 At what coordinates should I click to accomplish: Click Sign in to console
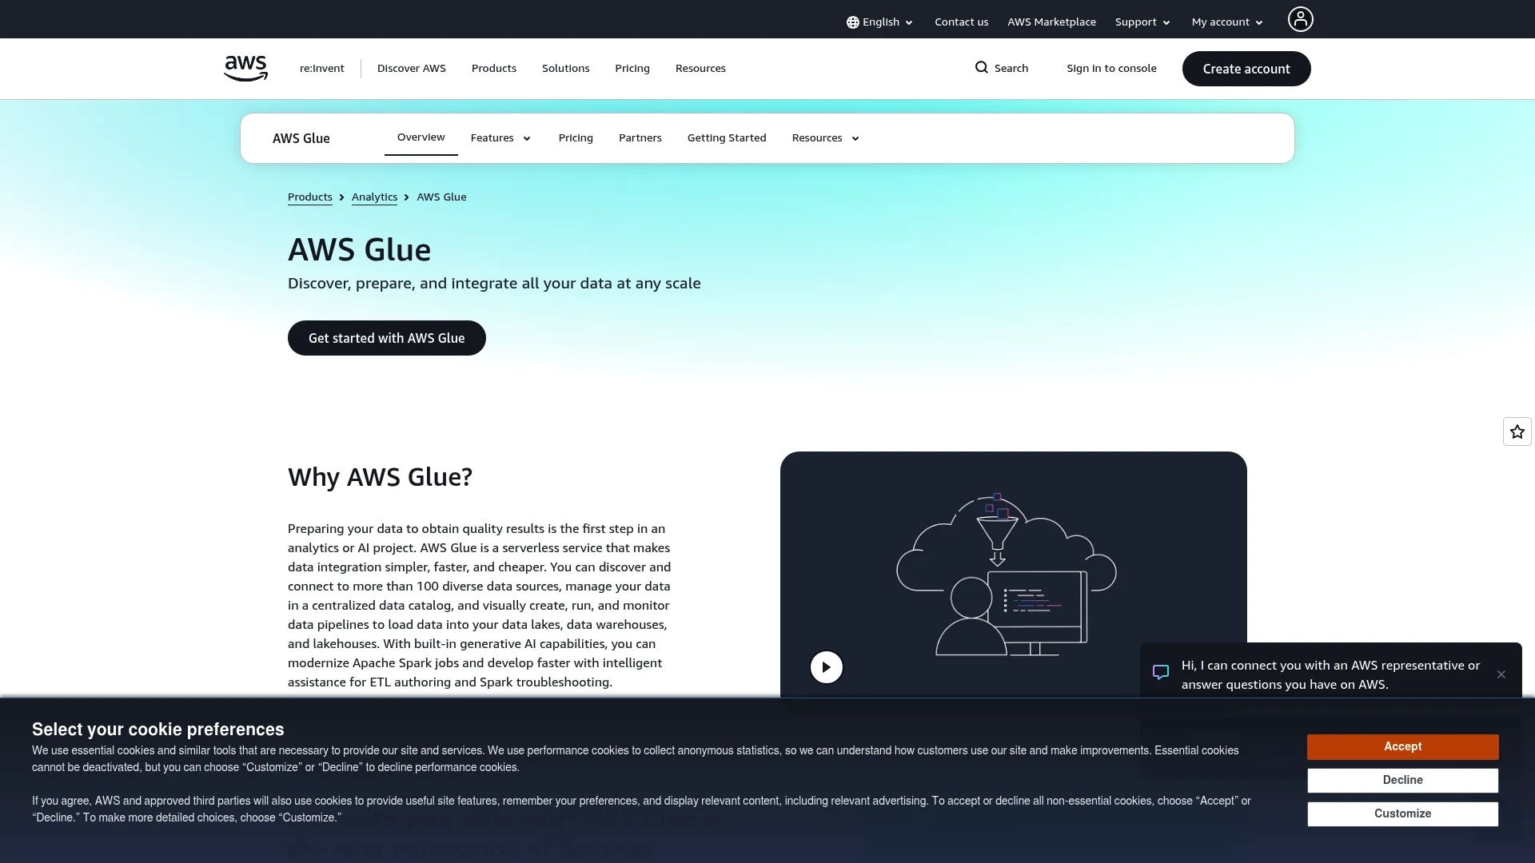[x=1111, y=69]
